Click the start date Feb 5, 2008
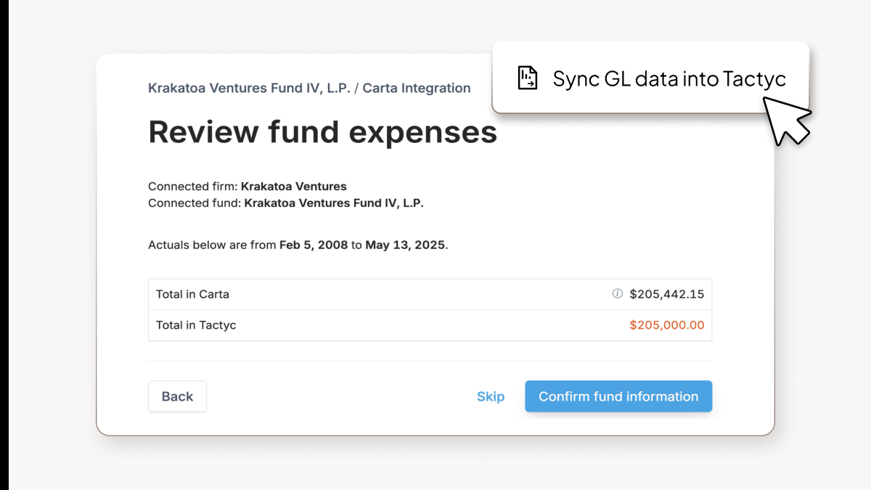 [314, 245]
